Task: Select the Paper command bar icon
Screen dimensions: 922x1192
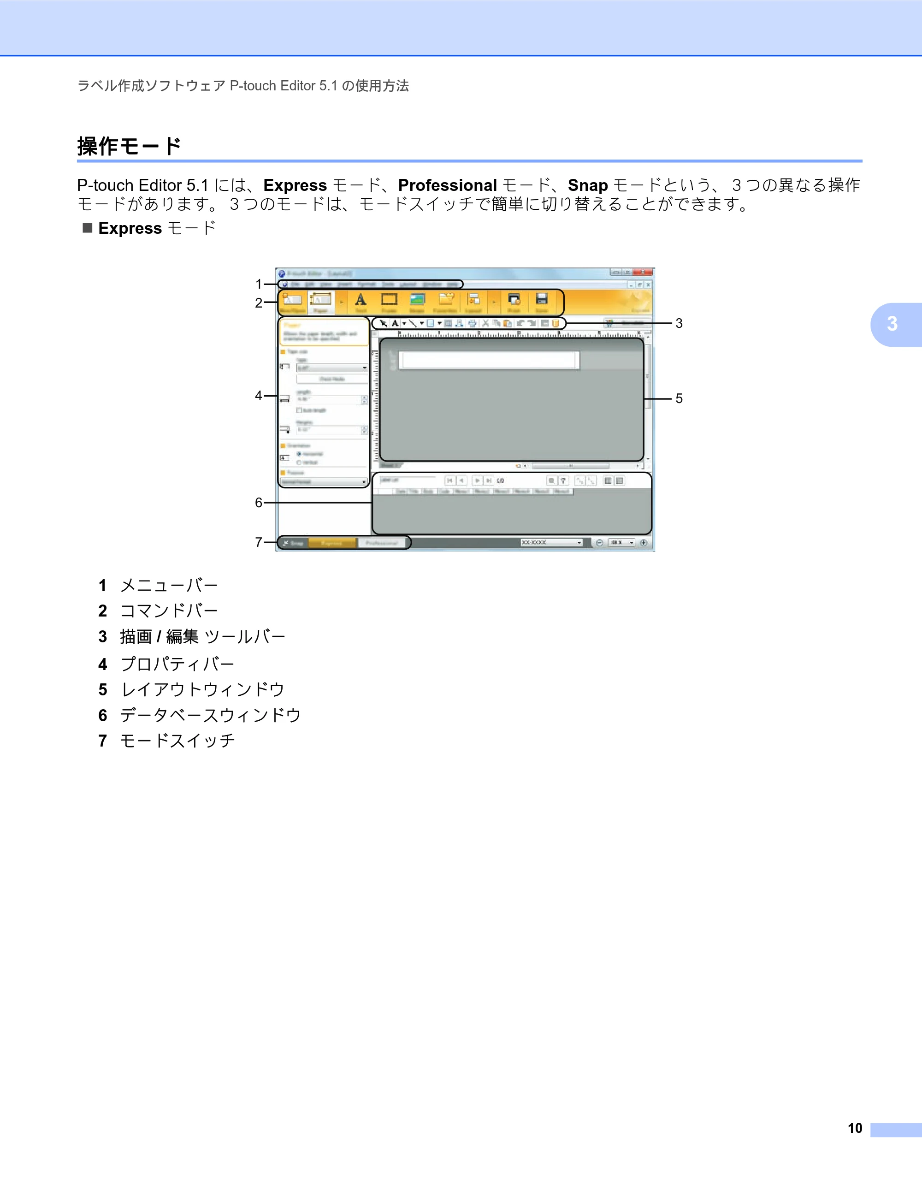Action: coord(320,302)
